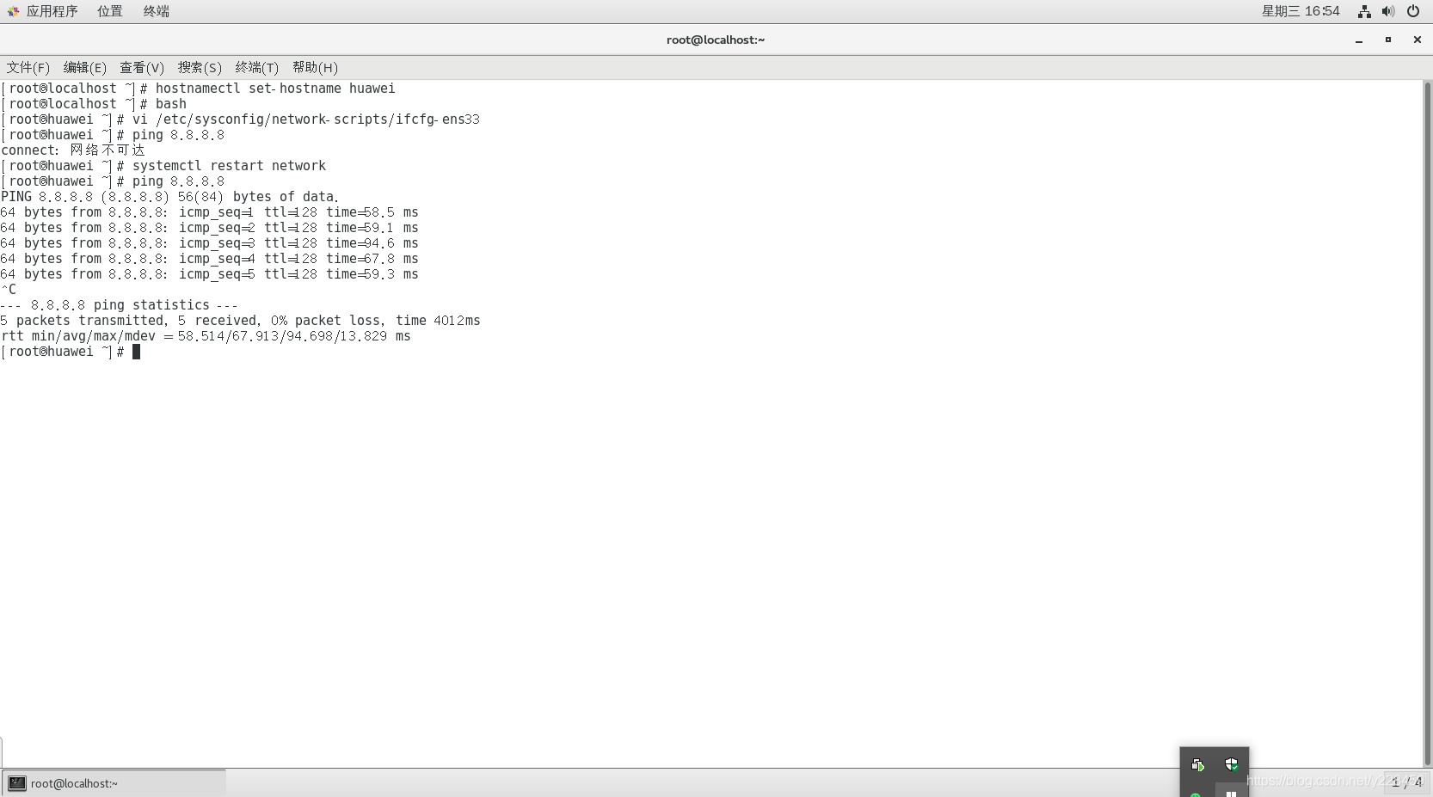Click the 1 / 4 workspace switcher
This screenshot has width=1433, height=797.
click(x=1407, y=782)
